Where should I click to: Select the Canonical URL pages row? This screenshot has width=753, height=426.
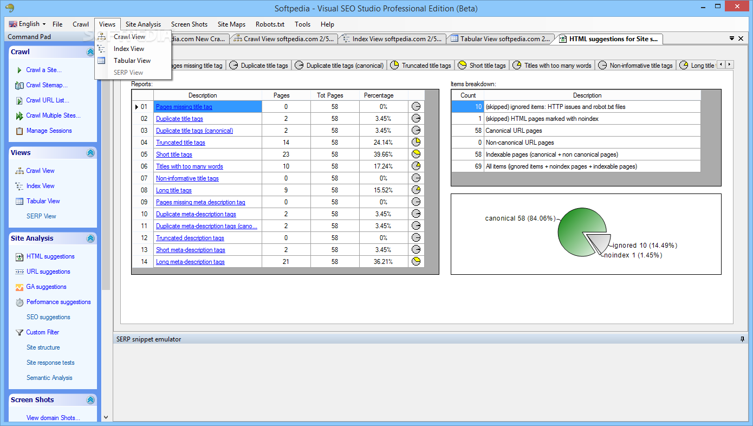pyautogui.click(x=576, y=131)
